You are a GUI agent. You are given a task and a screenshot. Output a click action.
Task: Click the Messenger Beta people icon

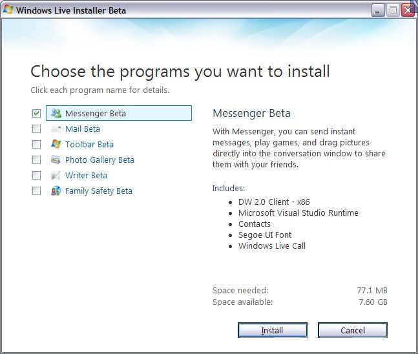(56, 113)
